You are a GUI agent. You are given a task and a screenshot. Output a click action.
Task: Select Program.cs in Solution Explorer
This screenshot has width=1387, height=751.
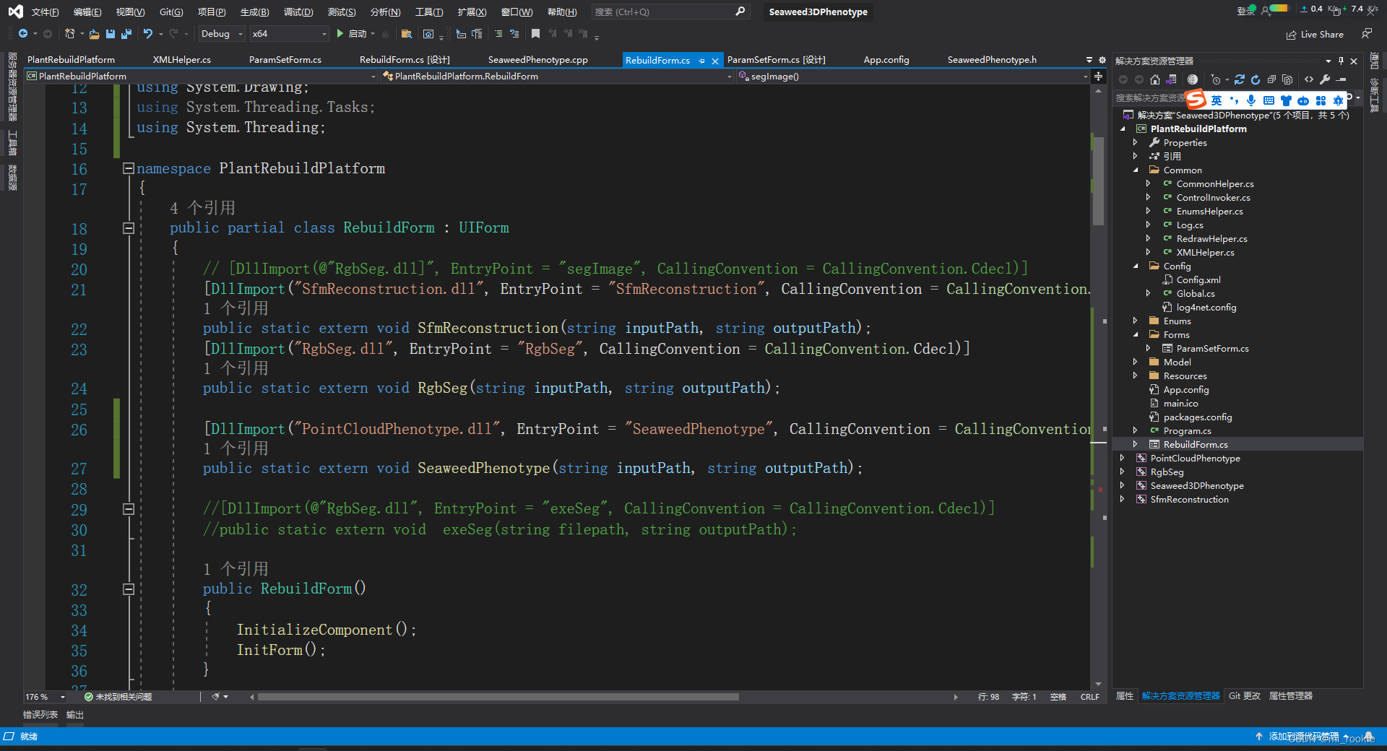[x=1187, y=431]
